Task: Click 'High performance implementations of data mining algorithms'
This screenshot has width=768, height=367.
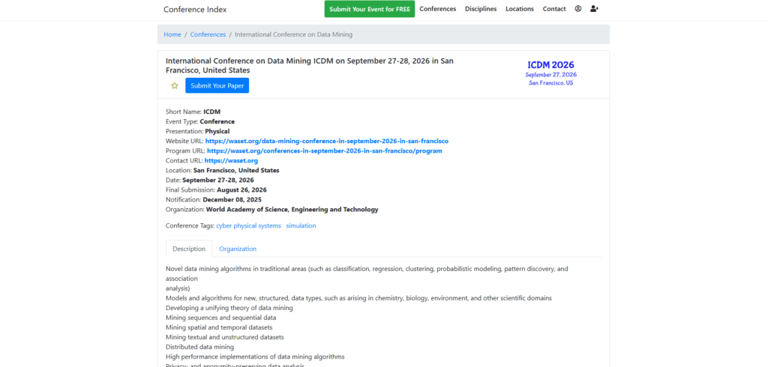Action: tap(255, 357)
